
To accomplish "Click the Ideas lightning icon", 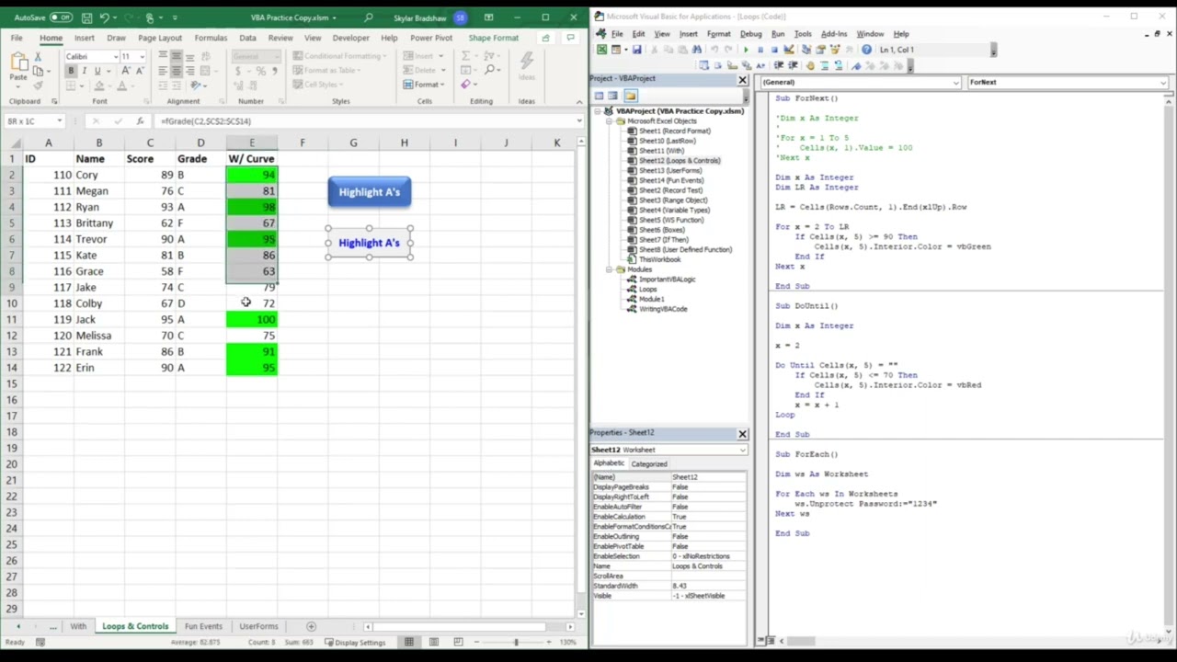I will (x=527, y=63).
